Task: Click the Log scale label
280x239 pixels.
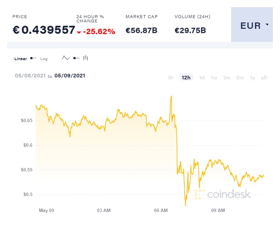Action: pos(44,59)
